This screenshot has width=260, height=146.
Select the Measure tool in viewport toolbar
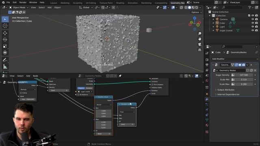point(5,67)
